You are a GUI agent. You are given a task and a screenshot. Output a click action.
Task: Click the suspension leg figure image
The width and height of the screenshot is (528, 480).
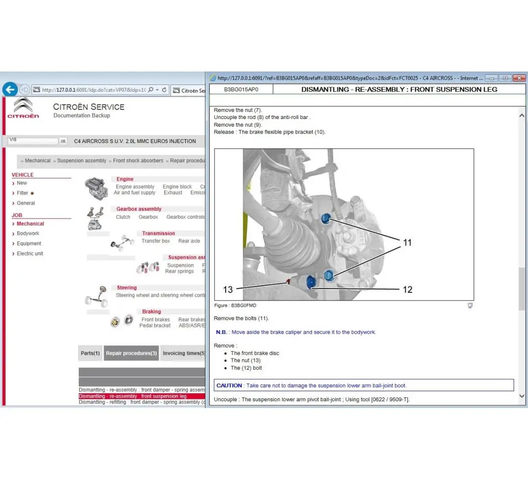344,225
